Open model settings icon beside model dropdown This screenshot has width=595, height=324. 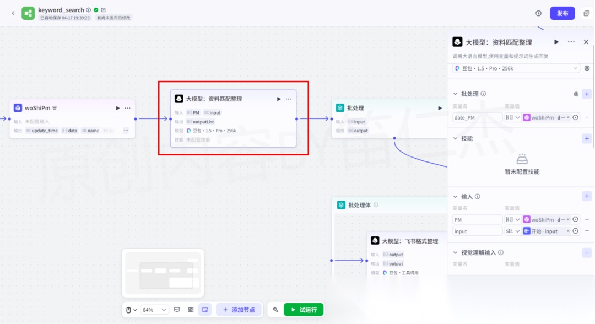click(x=587, y=68)
